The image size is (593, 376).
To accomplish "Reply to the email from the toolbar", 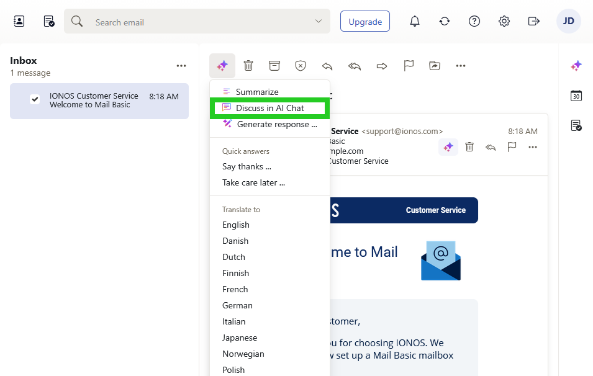I will 327,66.
